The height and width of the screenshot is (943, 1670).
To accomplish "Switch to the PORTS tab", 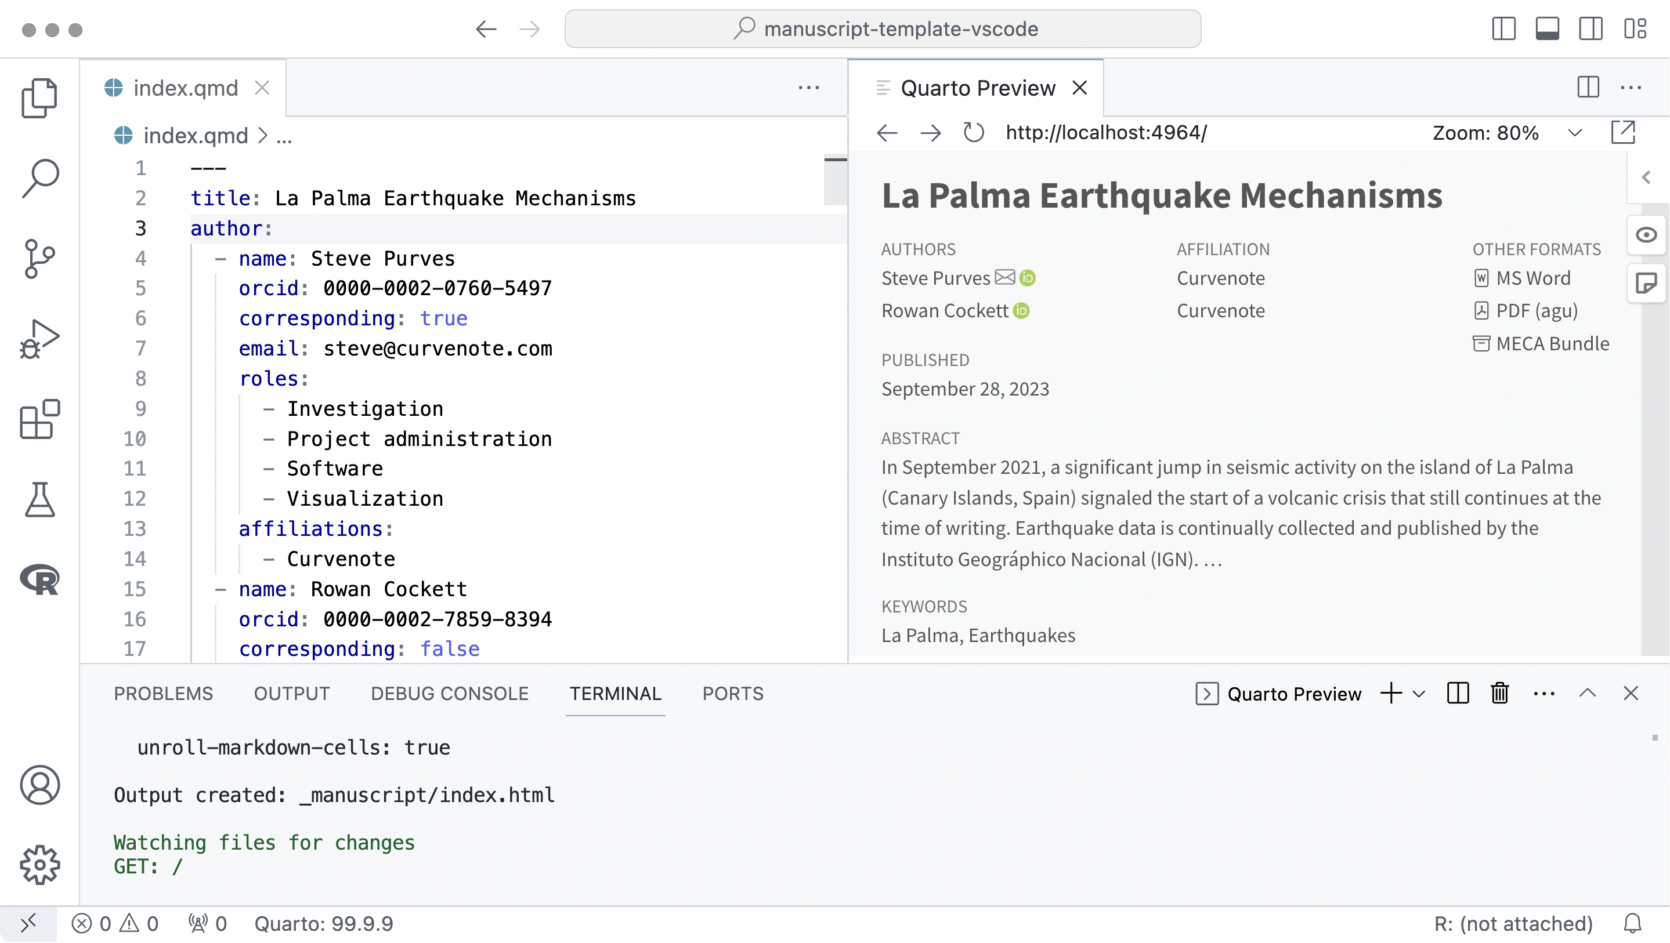I will point(732,693).
